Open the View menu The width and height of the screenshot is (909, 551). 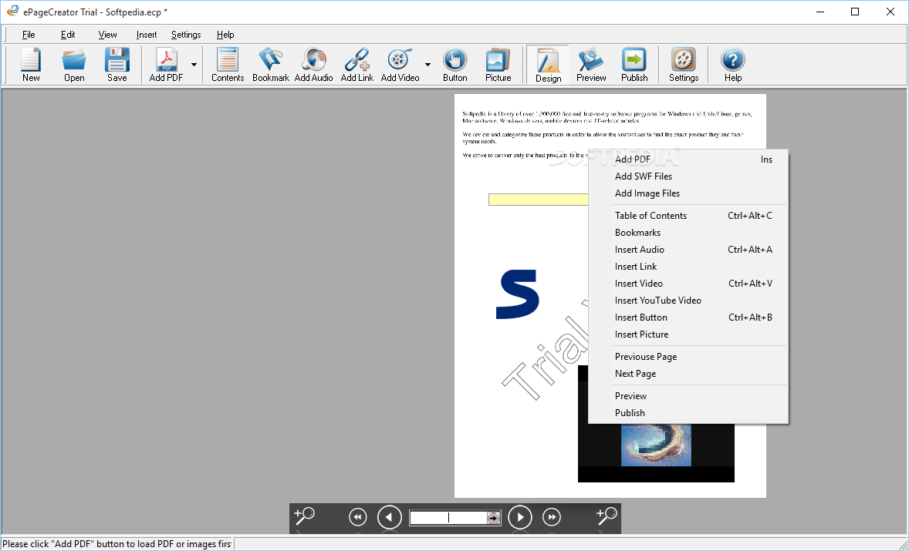pos(107,35)
